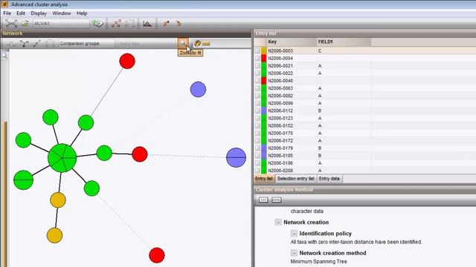This screenshot has height=267, width=476.
Task: Collapse the Network creation method section
Action: click(294, 253)
